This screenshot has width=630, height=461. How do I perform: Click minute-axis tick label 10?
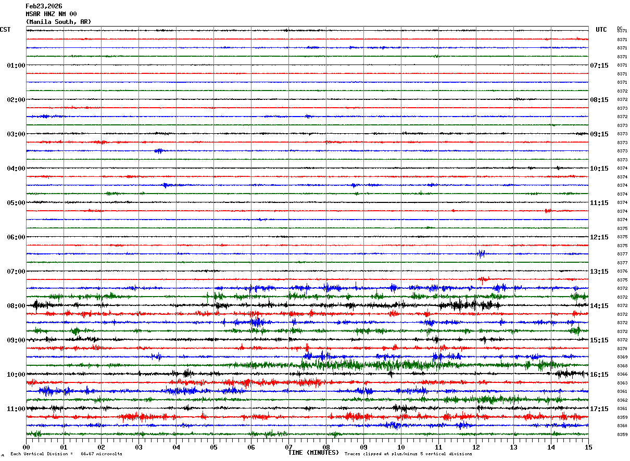tap(401, 447)
